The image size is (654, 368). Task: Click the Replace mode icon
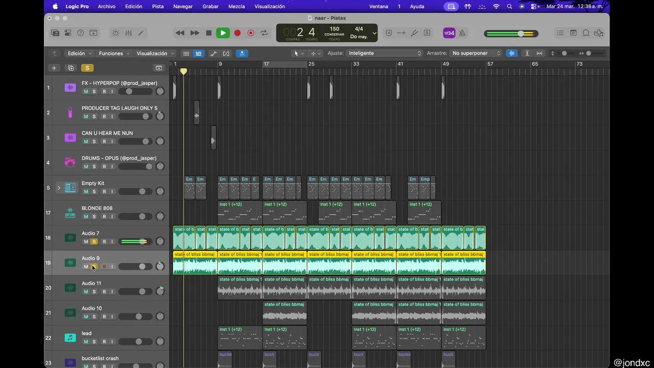(x=389, y=33)
